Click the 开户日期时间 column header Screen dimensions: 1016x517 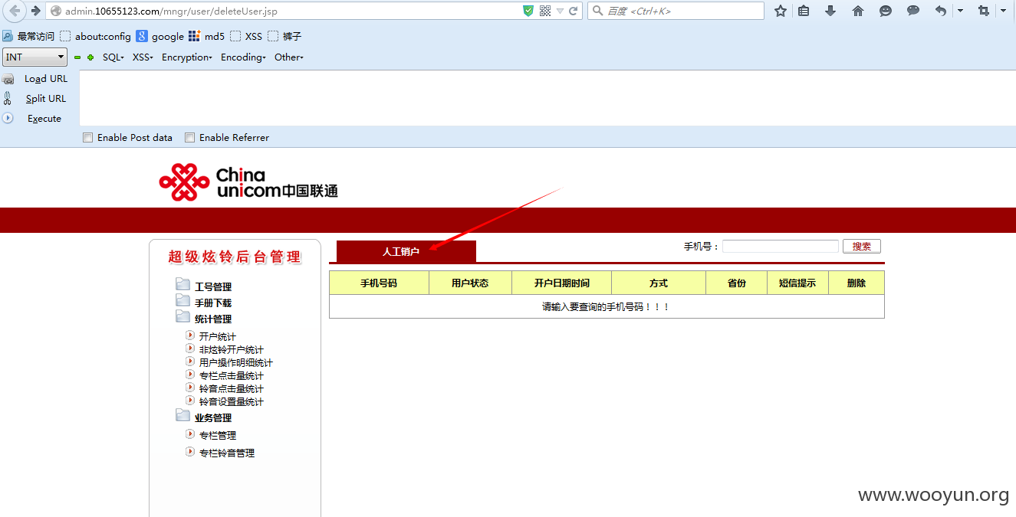[562, 283]
